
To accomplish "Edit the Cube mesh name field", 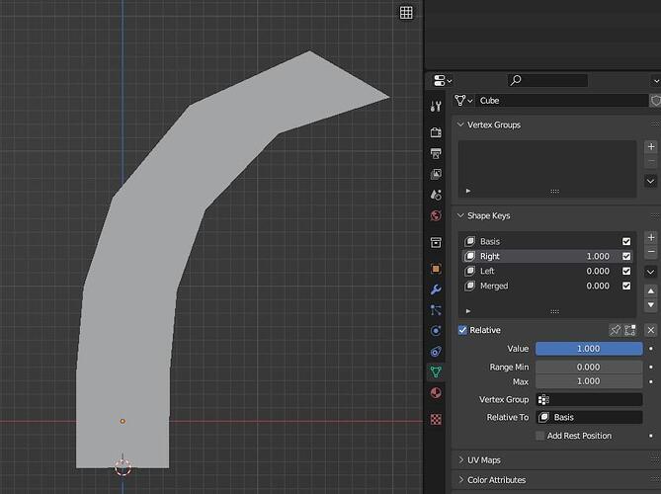I will coord(561,101).
